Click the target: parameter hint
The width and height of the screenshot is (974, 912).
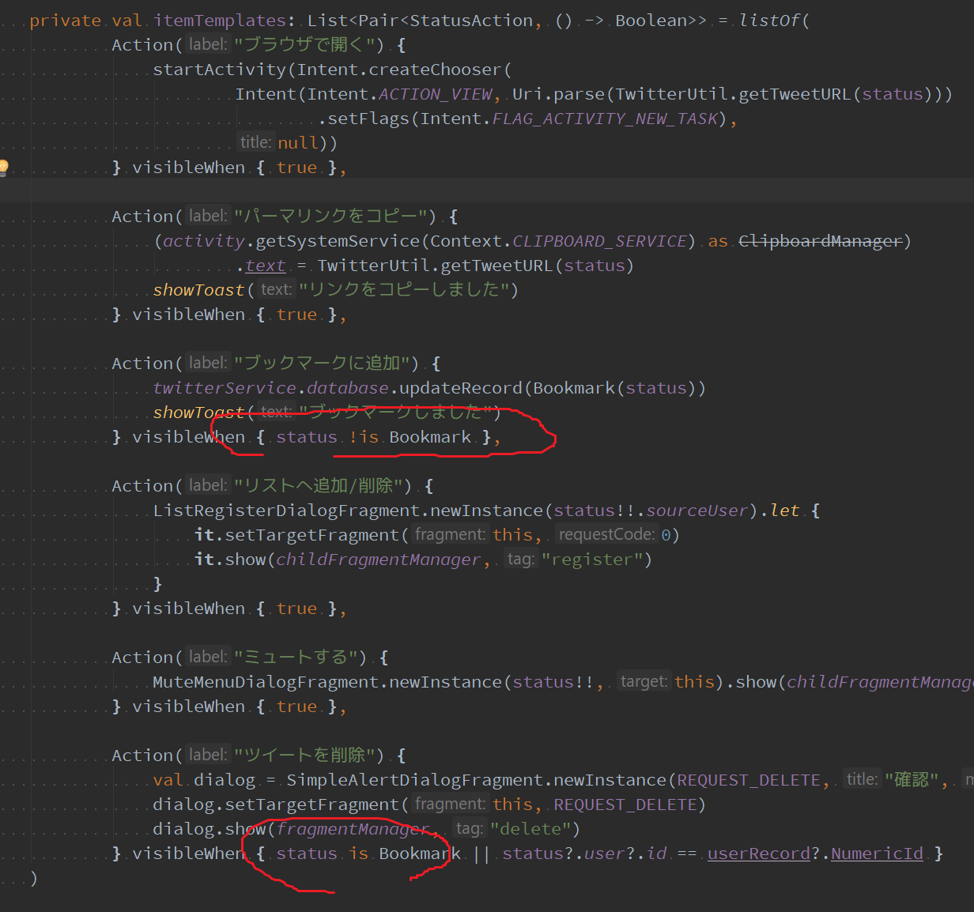point(644,682)
